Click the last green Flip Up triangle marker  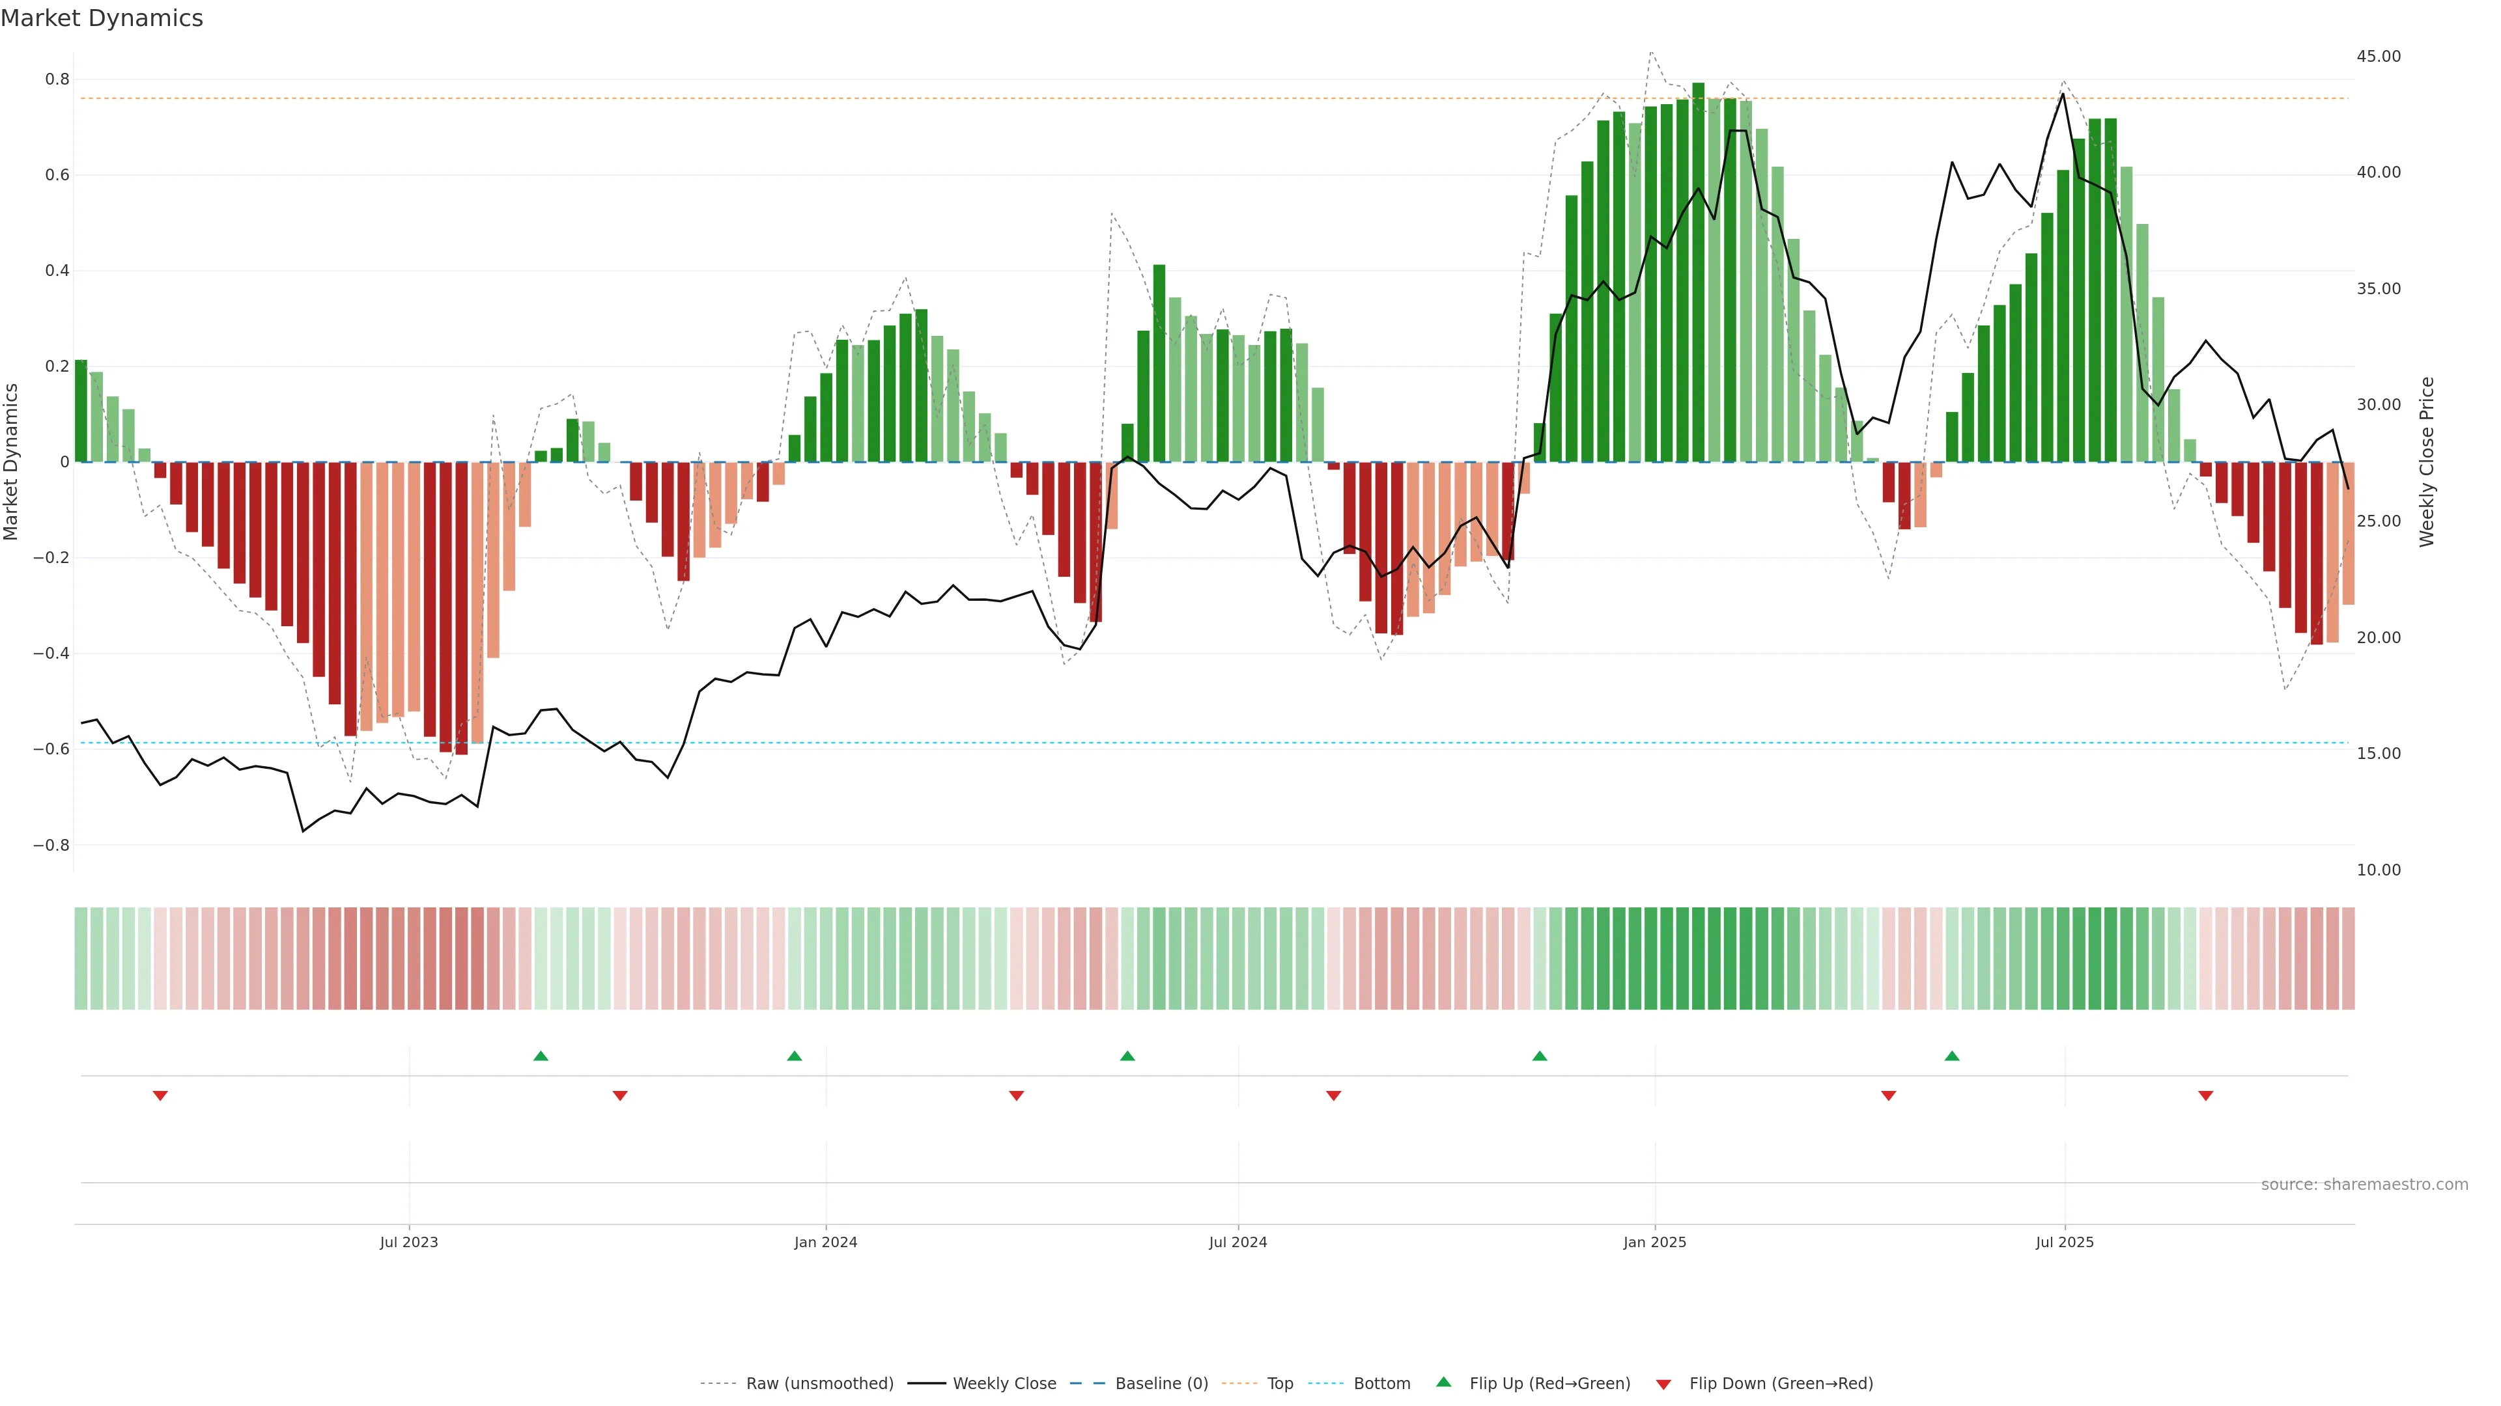click(1951, 1056)
